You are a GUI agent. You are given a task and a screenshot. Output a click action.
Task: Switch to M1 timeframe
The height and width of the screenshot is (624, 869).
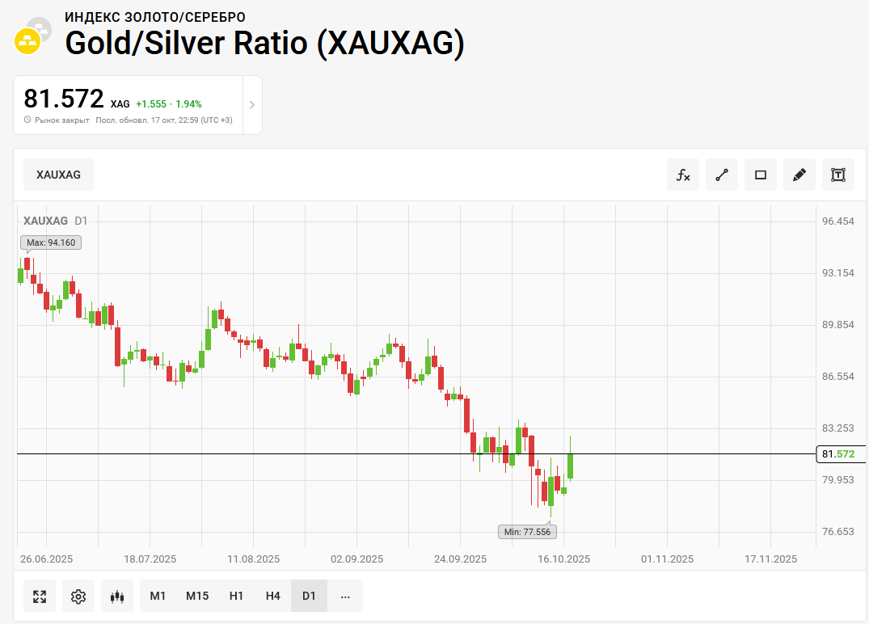tap(158, 597)
